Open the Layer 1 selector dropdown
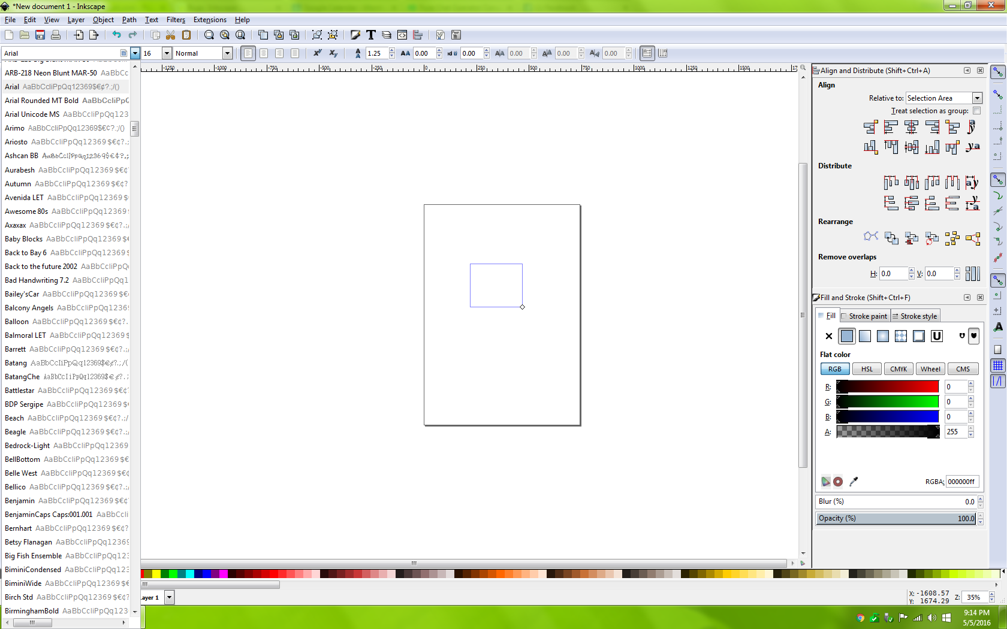The width and height of the screenshot is (1007, 629). (169, 597)
